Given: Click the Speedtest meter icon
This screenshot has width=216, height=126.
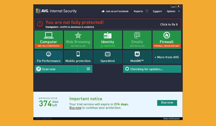Looking at the screenshot, I should click(x=107, y=54).
